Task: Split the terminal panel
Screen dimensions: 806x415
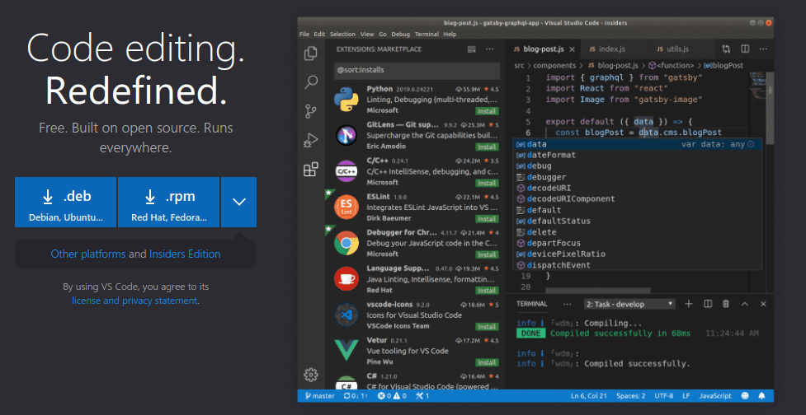Action: click(x=707, y=304)
